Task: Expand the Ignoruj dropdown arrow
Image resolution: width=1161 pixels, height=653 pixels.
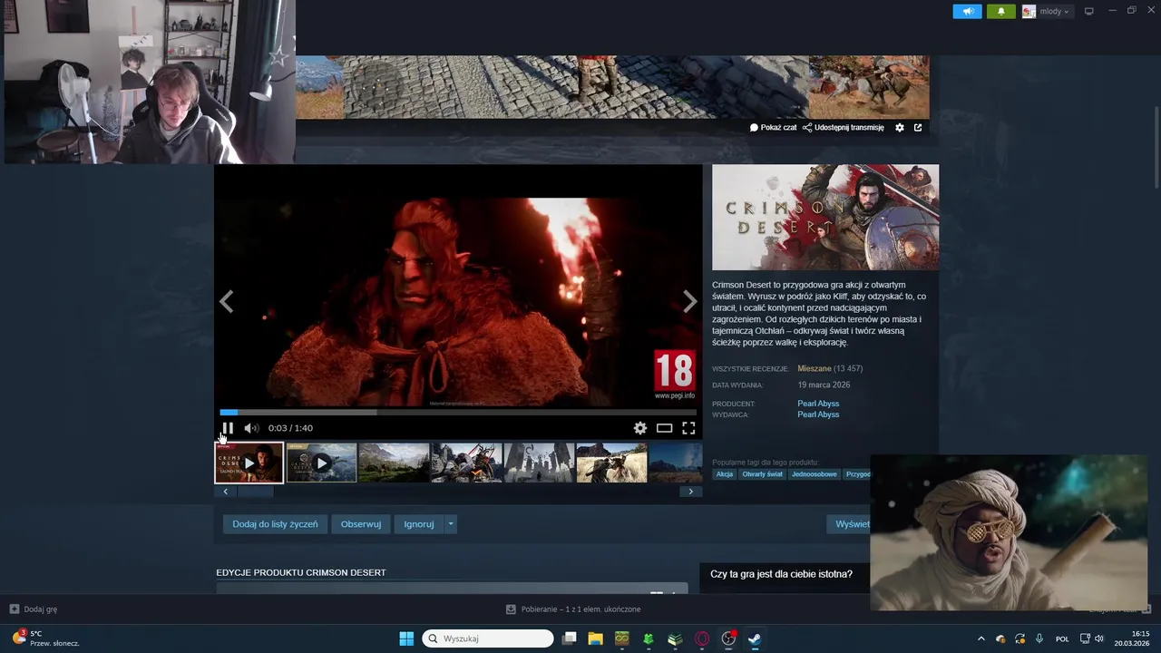Action: click(x=451, y=524)
